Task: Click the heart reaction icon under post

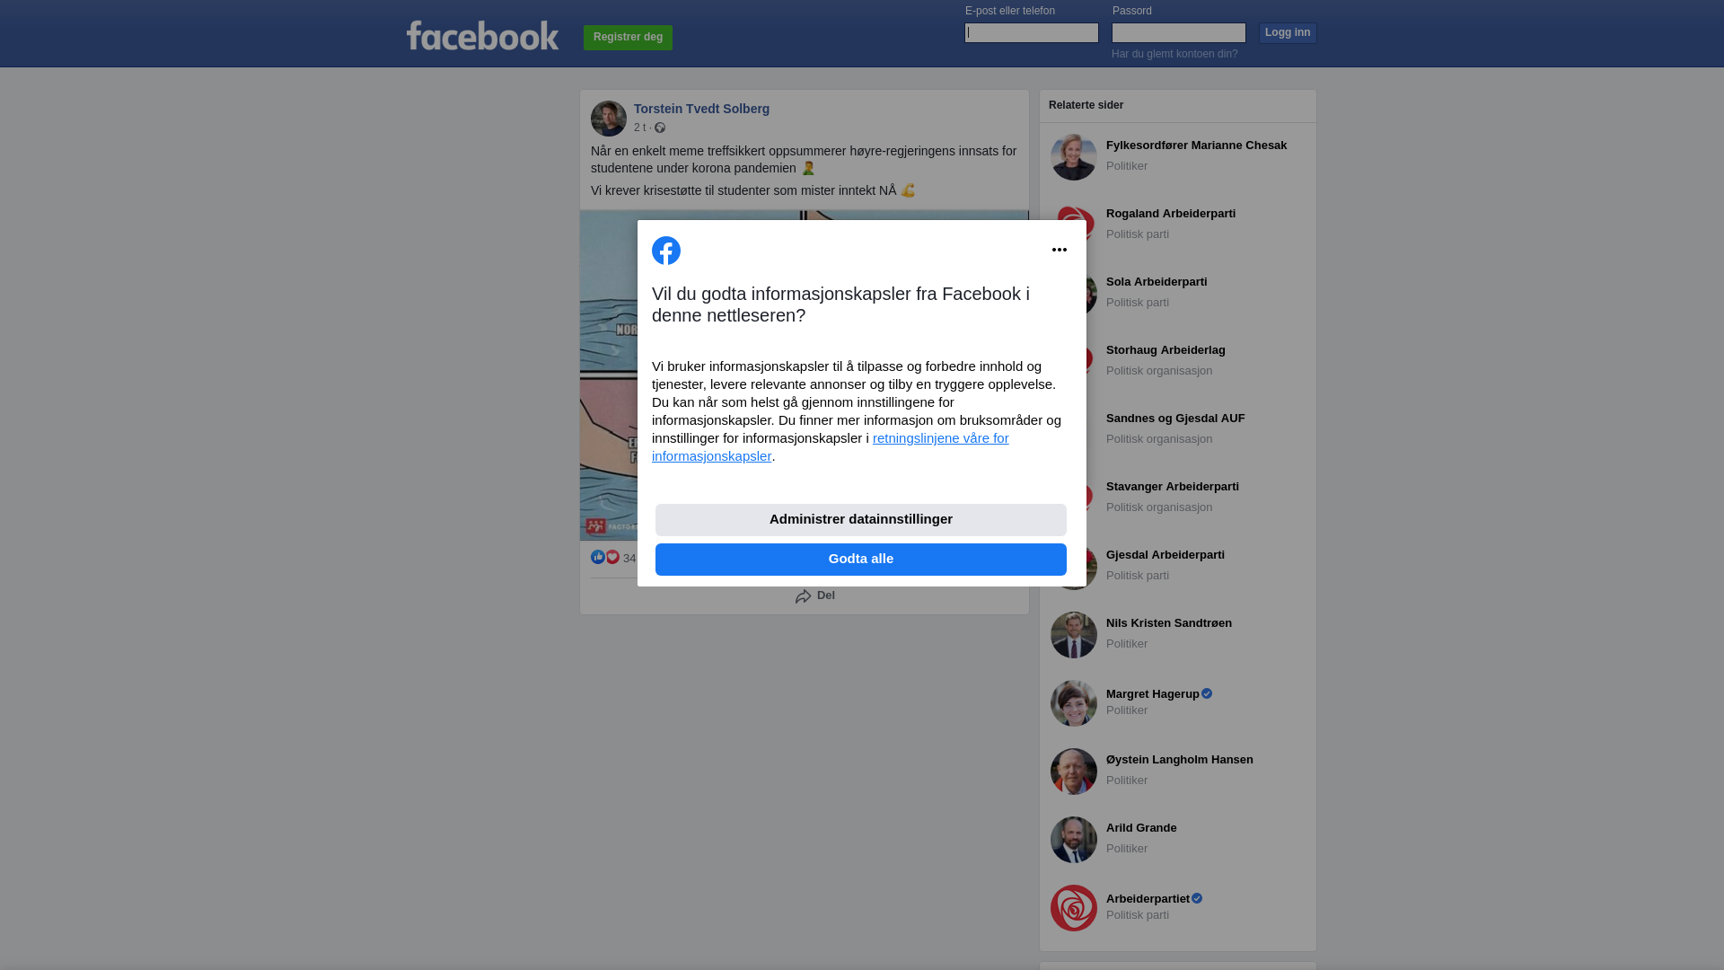Action: 612,558
